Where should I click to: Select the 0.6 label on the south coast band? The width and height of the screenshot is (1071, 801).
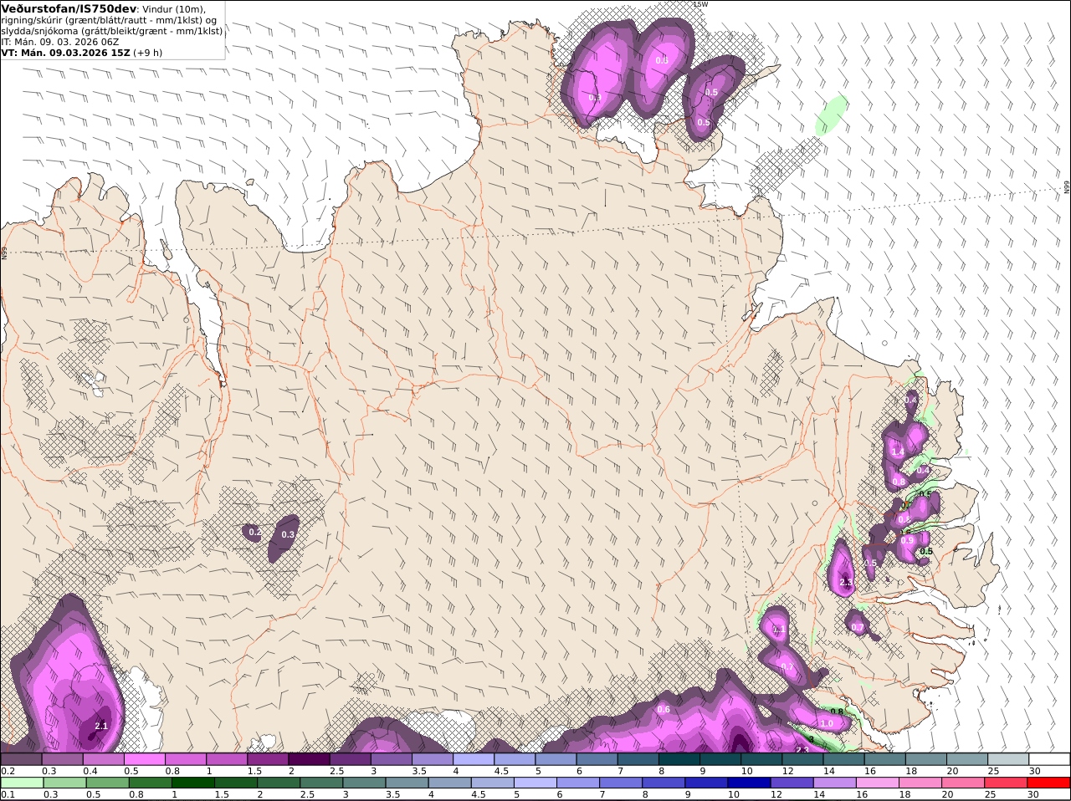(x=664, y=710)
